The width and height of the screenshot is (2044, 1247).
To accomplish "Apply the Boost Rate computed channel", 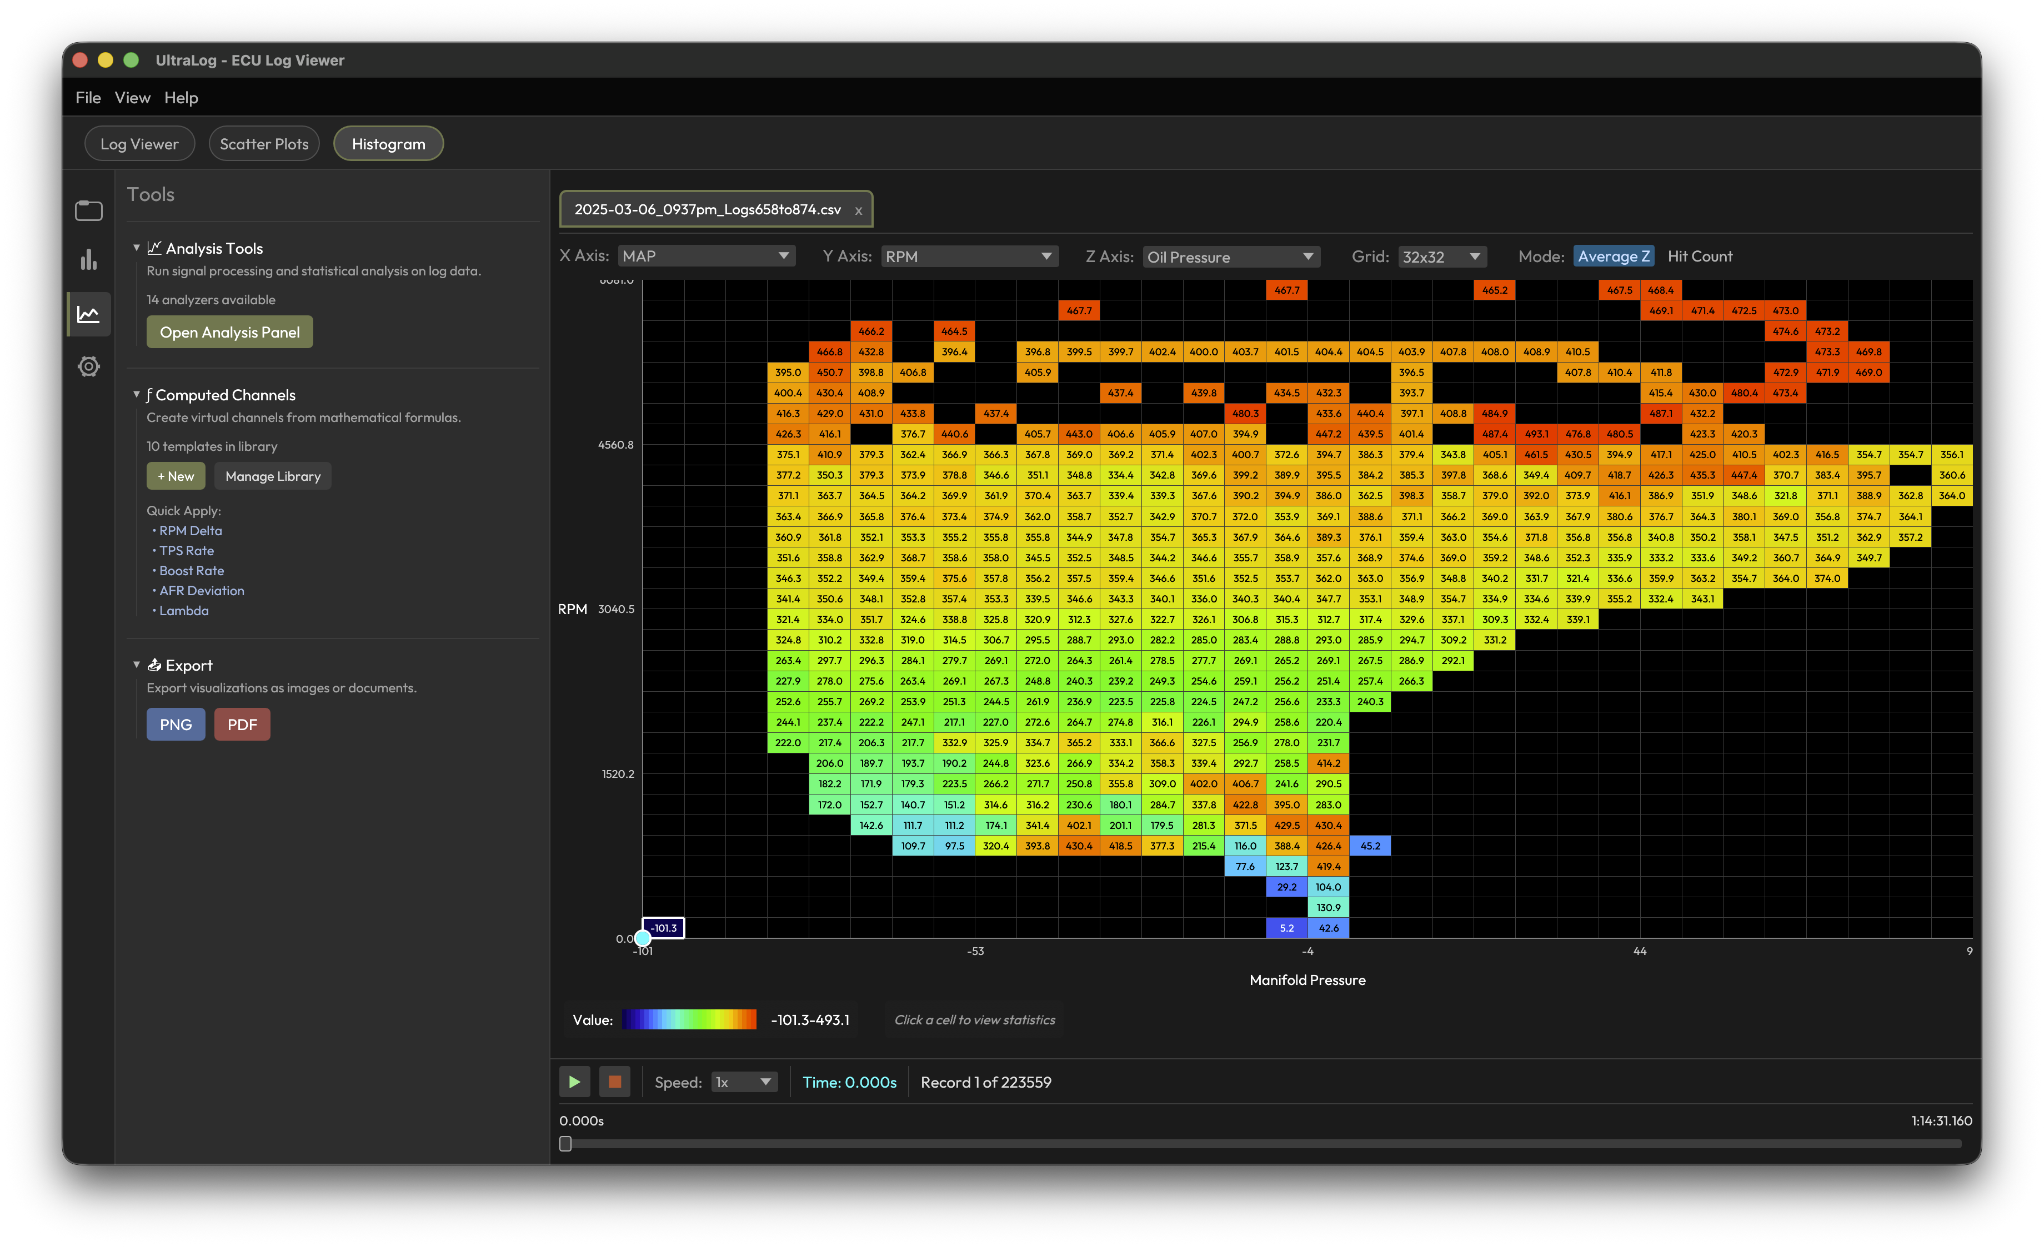I will coord(191,570).
